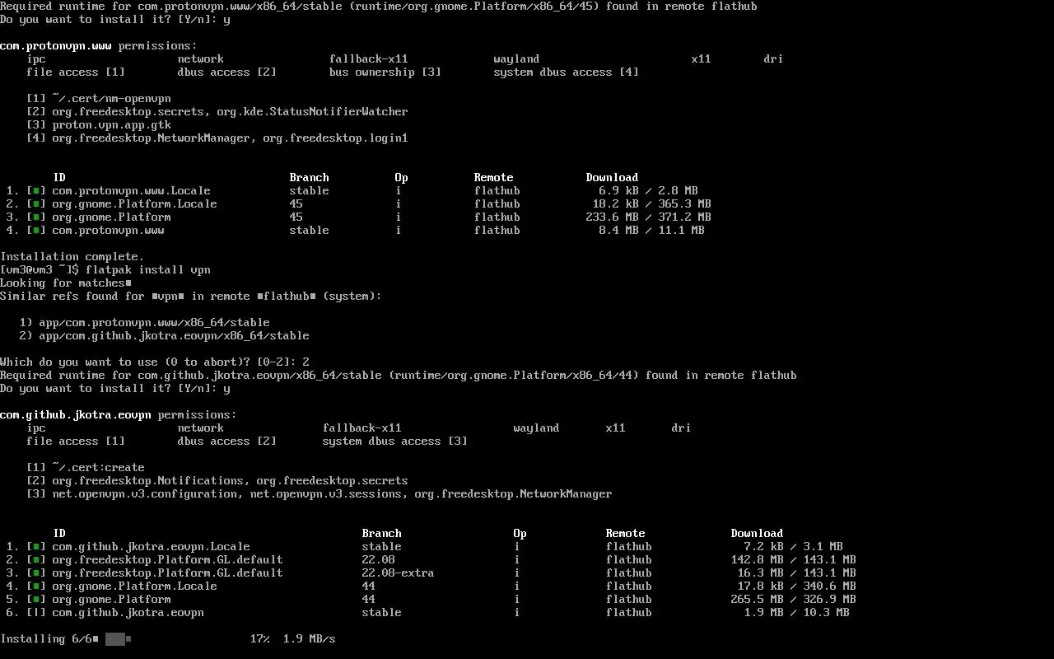
Task: Click the 'com.protonvpn.www permissions:' heading
Action: pyautogui.click(x=99, y=46)
